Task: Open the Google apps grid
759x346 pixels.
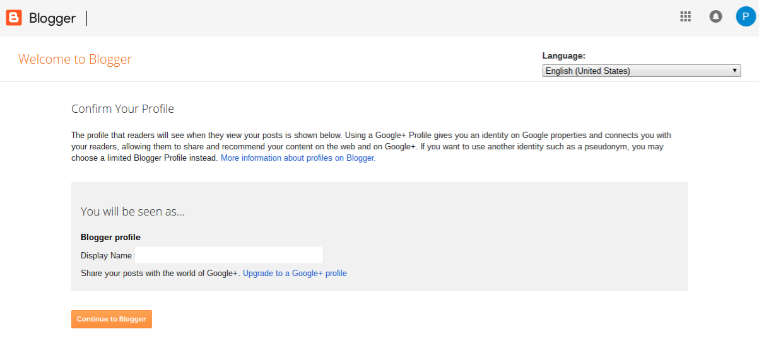Action: tap(686, 16)
